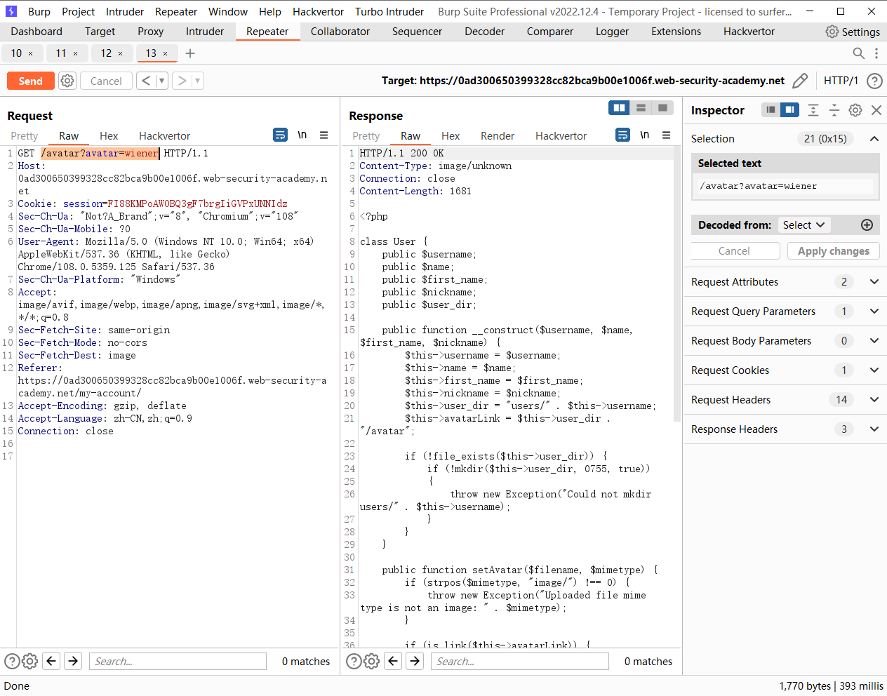The height and width of the screenshot is (696, 887).
Task: Click the Response search input field
Action: [x=520, y=661]
